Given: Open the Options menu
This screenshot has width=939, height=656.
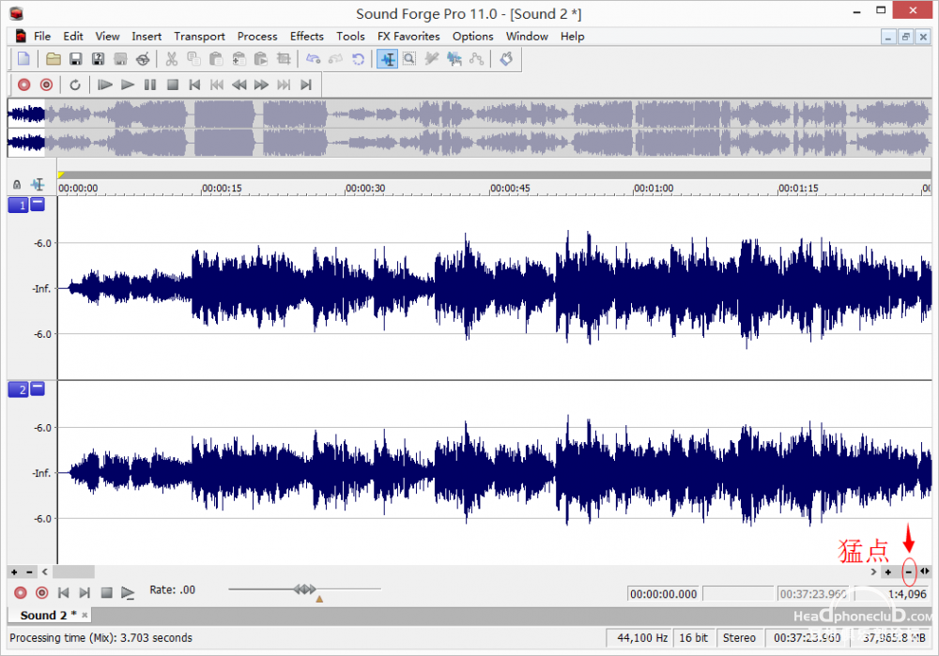Looking at the screenshot, I should coord(472,37).
